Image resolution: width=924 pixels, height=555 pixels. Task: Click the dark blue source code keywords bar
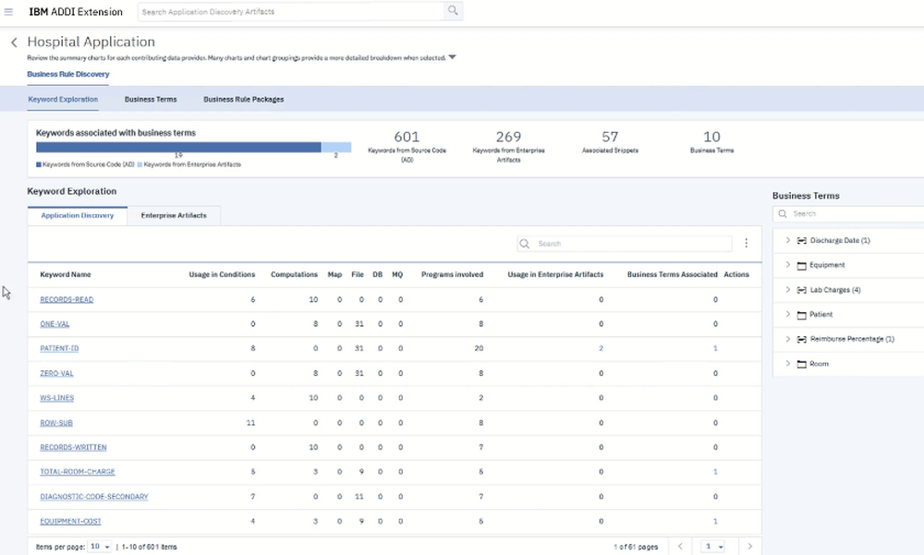pos(178,147)
